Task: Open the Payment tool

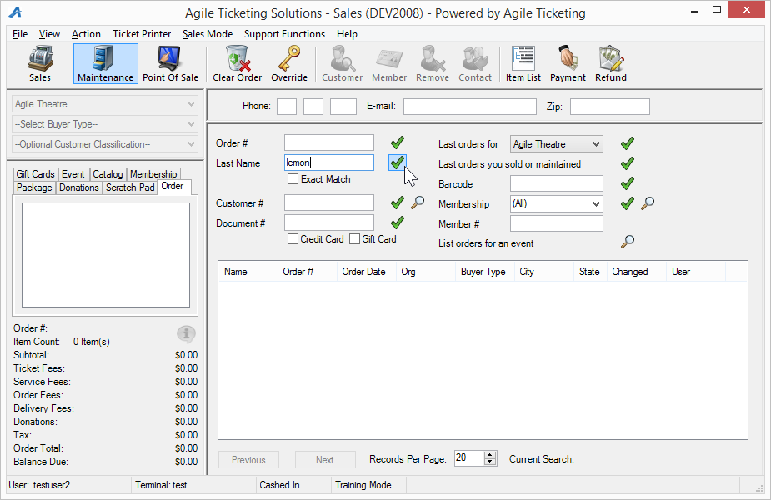Action: point(568,64)
